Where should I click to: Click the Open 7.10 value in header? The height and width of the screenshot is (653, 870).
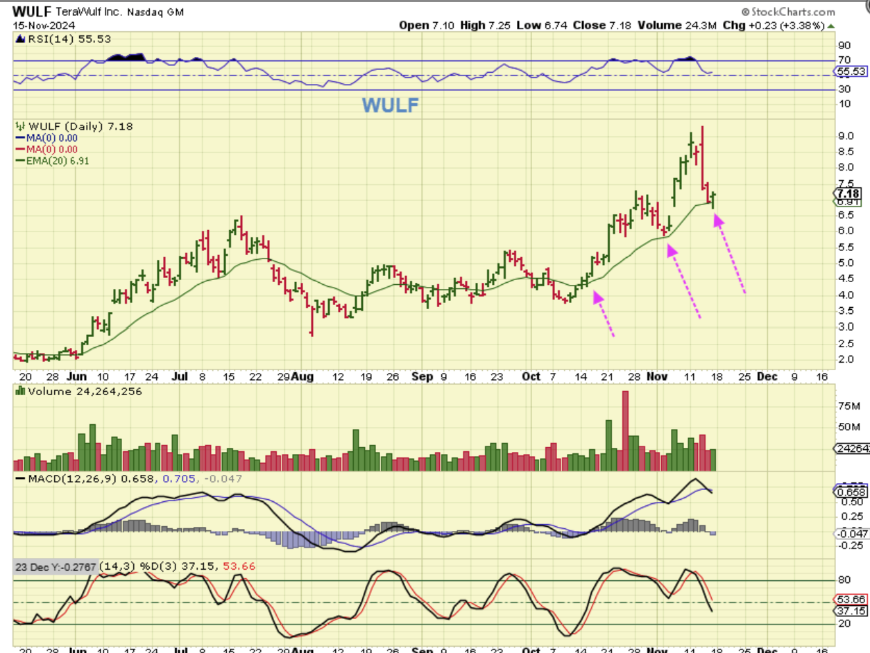tap(428, 26)
